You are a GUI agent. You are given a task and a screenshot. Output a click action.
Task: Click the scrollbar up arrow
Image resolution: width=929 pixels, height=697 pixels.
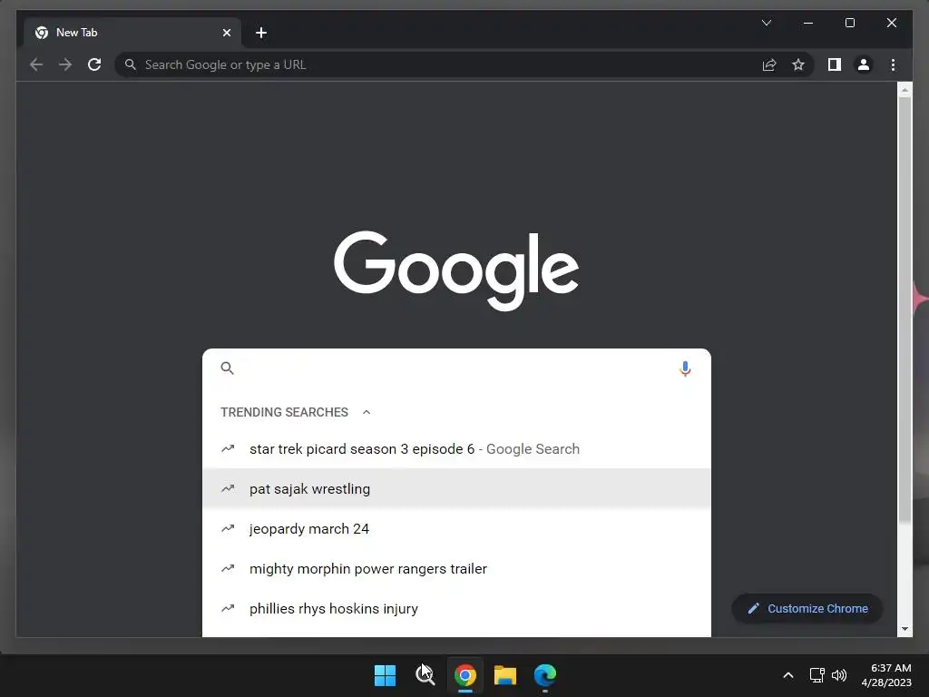pos(905,90)
